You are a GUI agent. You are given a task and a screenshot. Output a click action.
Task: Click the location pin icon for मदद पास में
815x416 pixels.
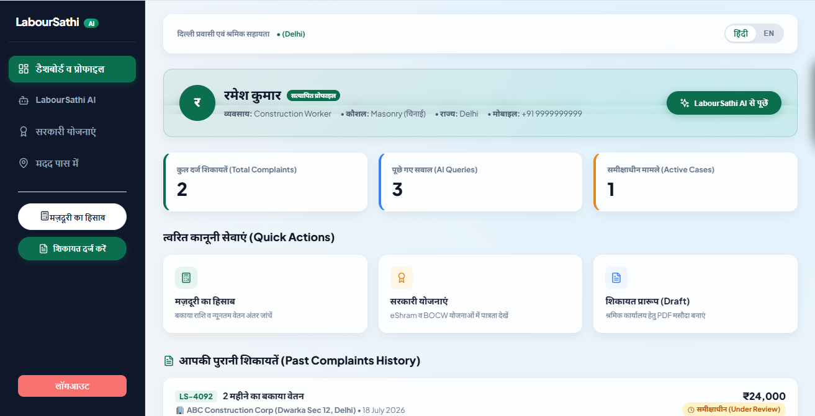coord(24,163)
